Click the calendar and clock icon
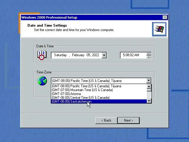The width and height of the screenshot is (189, 142). click(42, 55)
